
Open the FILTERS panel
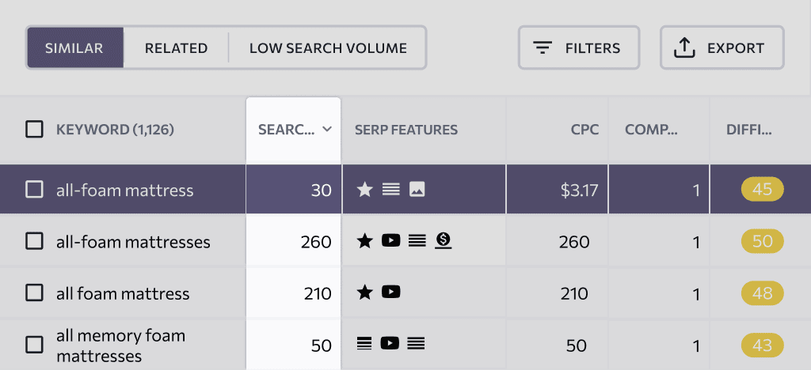coord(579,47)
